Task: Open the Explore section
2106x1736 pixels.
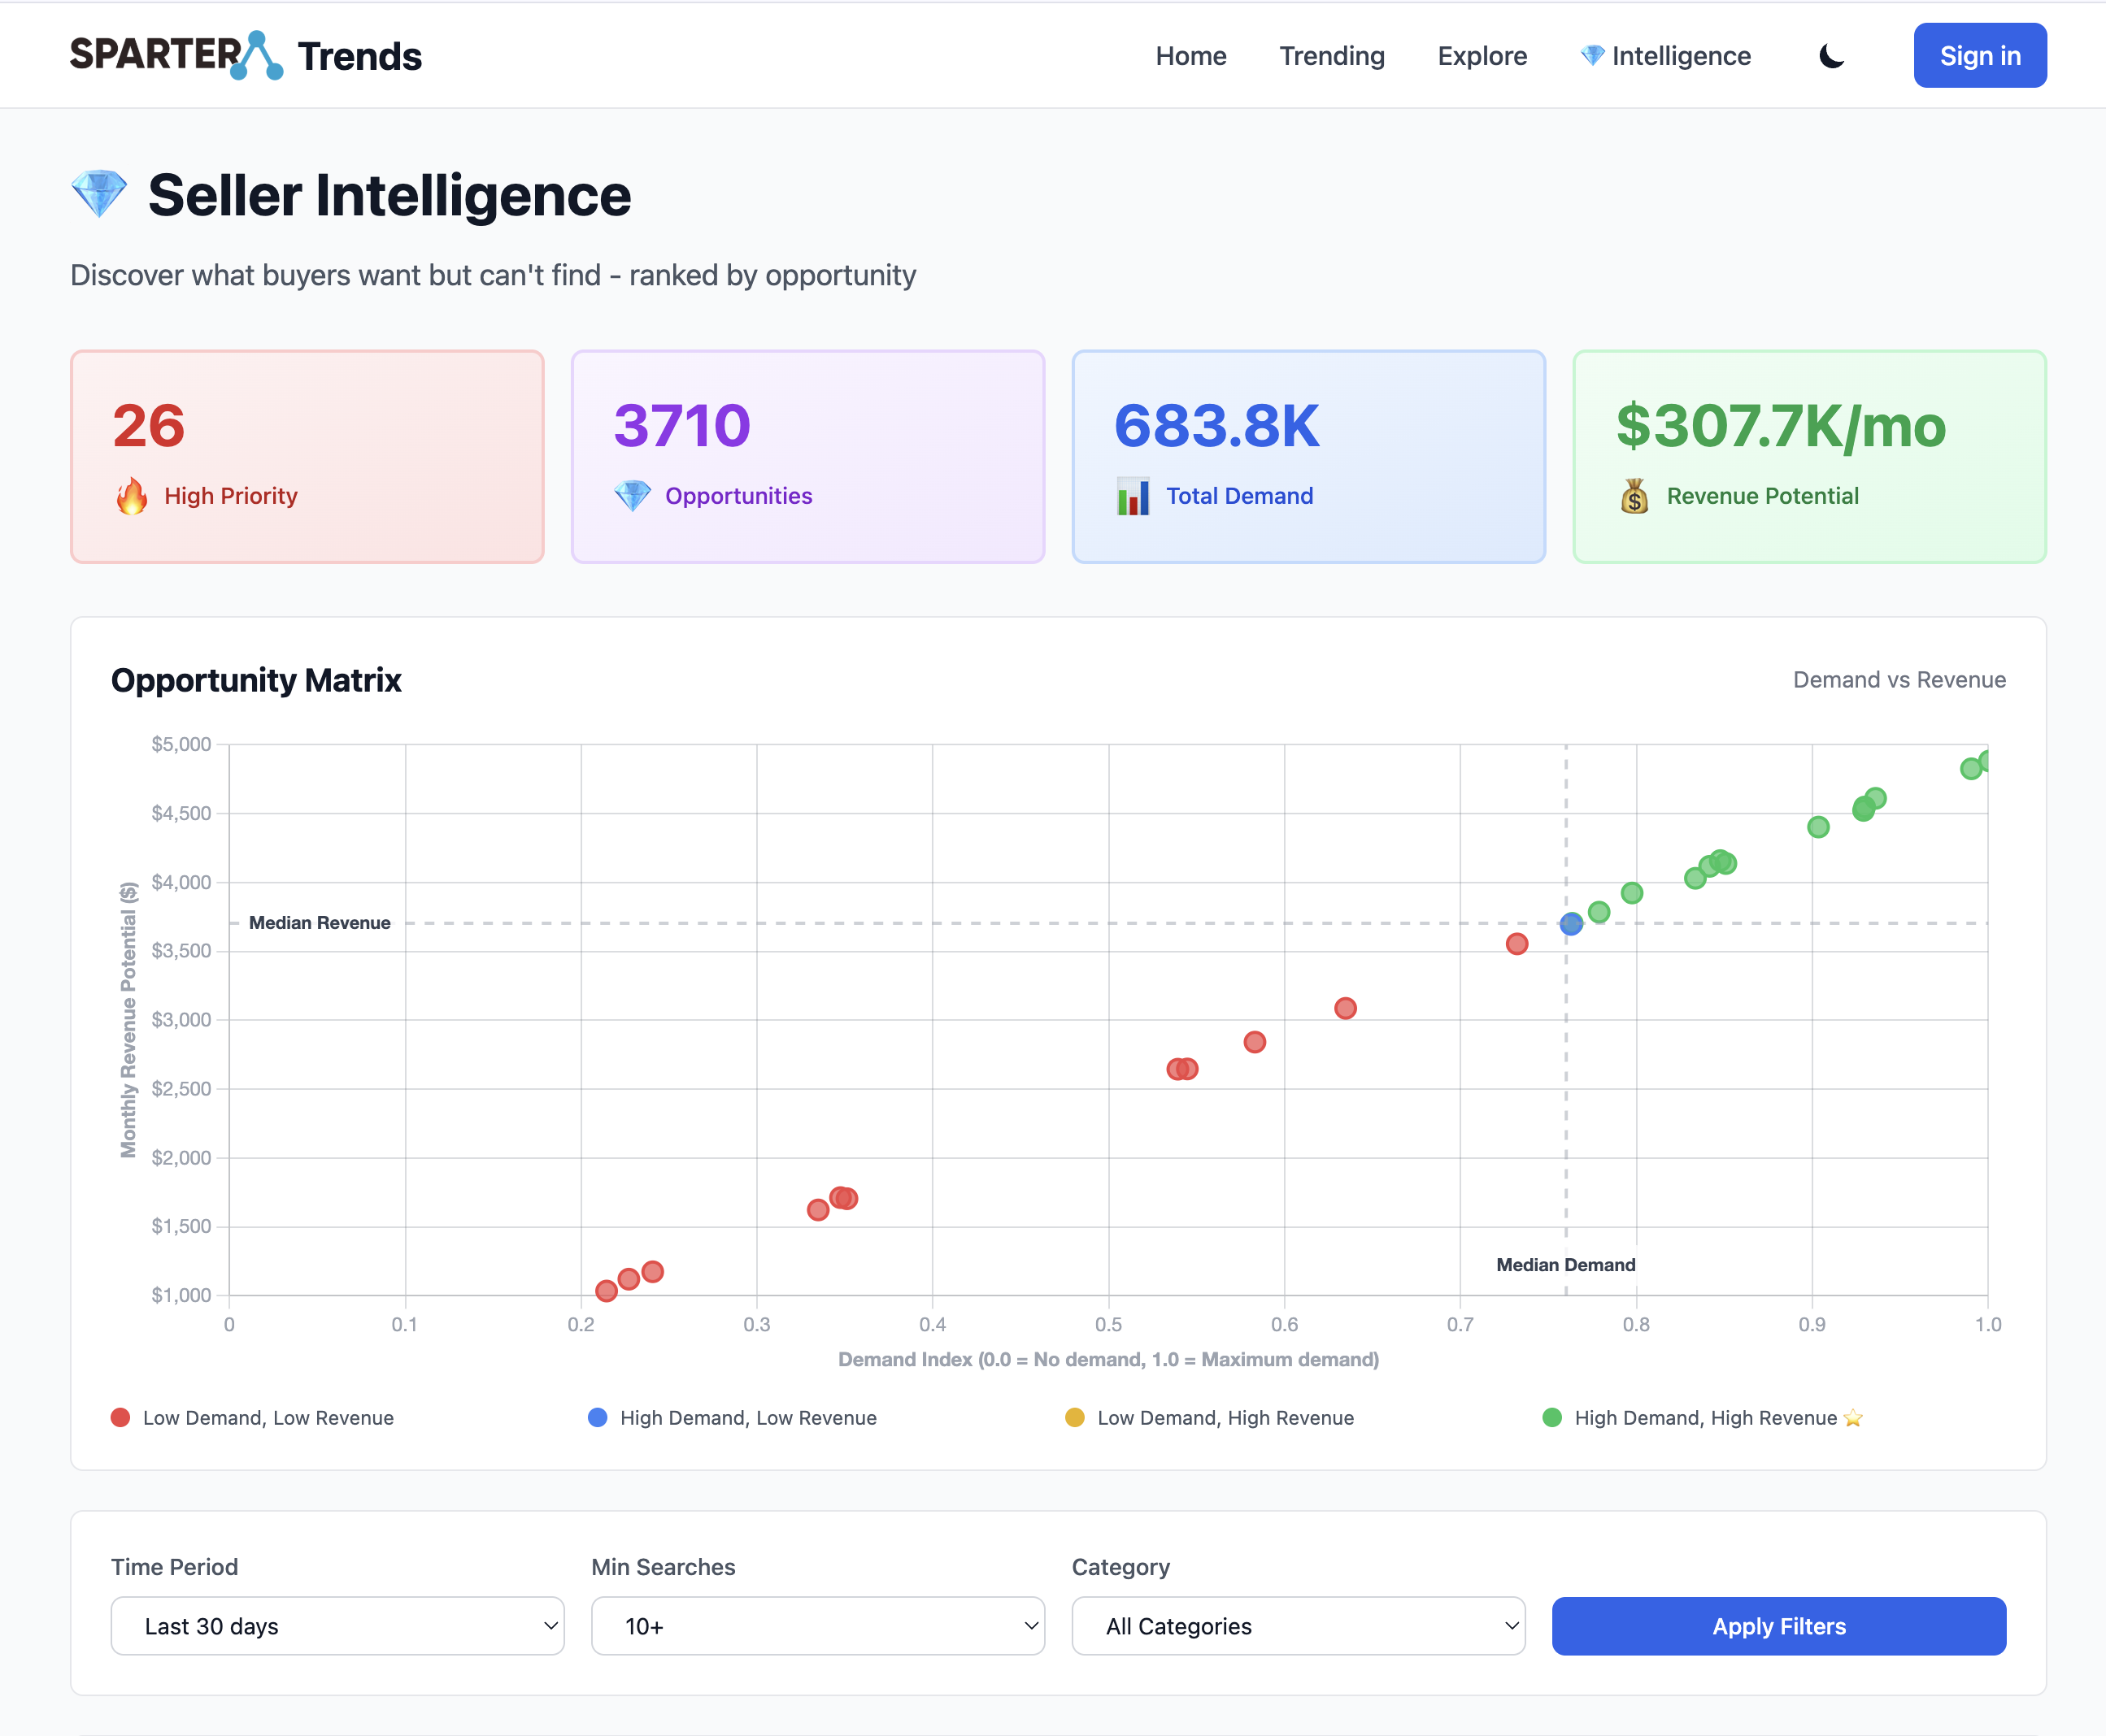Action: click(x=1482, y=56)
